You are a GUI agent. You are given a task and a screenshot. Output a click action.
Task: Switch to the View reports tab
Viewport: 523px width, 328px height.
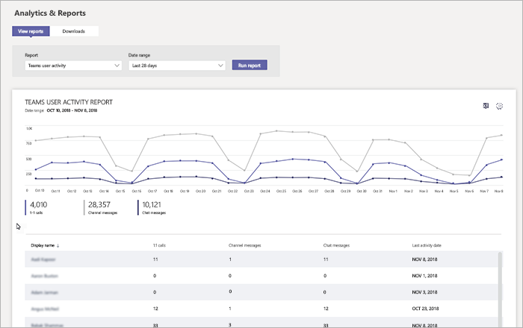32,31
